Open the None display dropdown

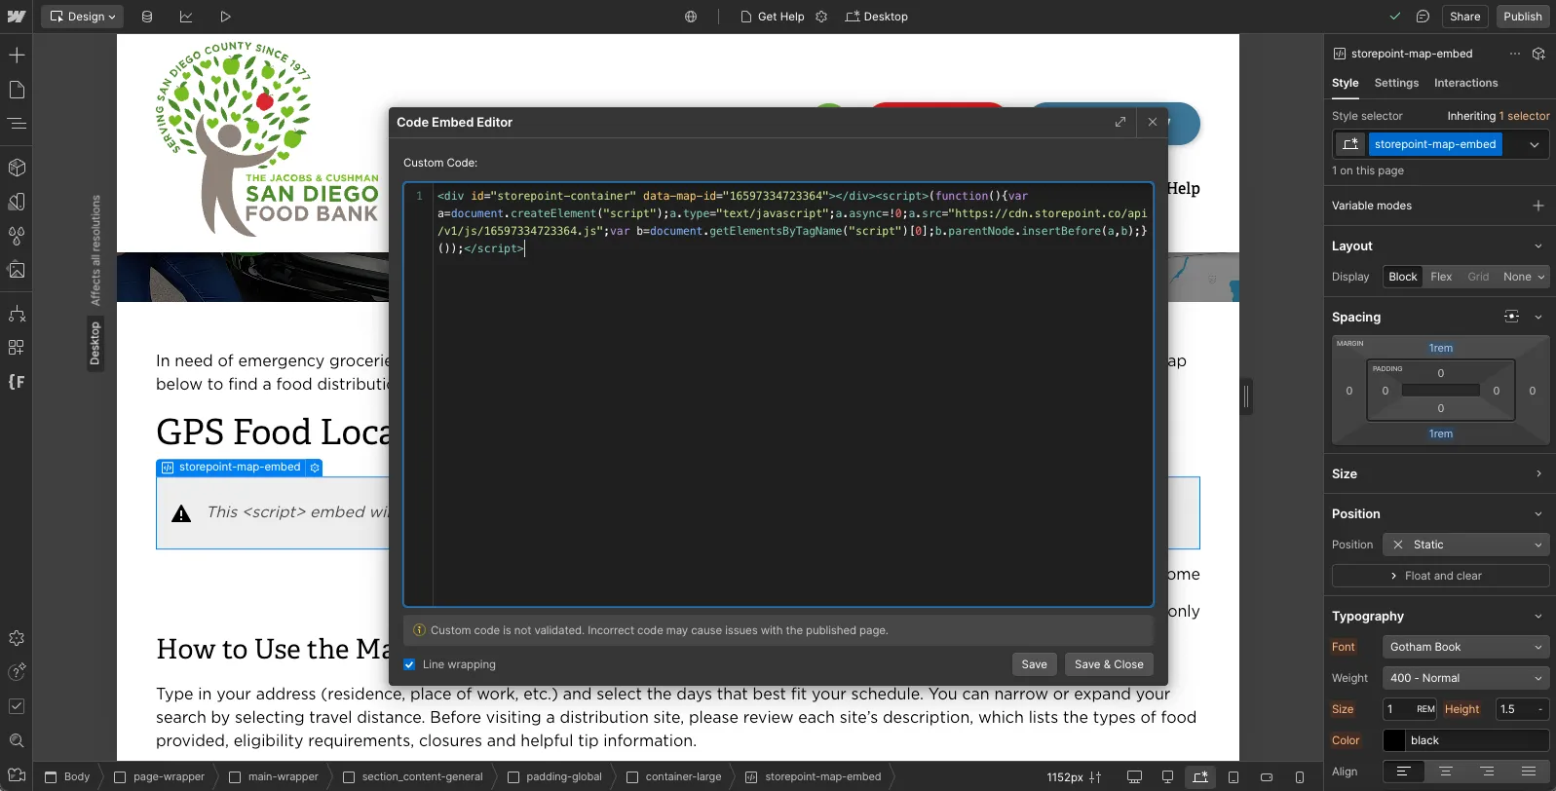click(1524, 277)
